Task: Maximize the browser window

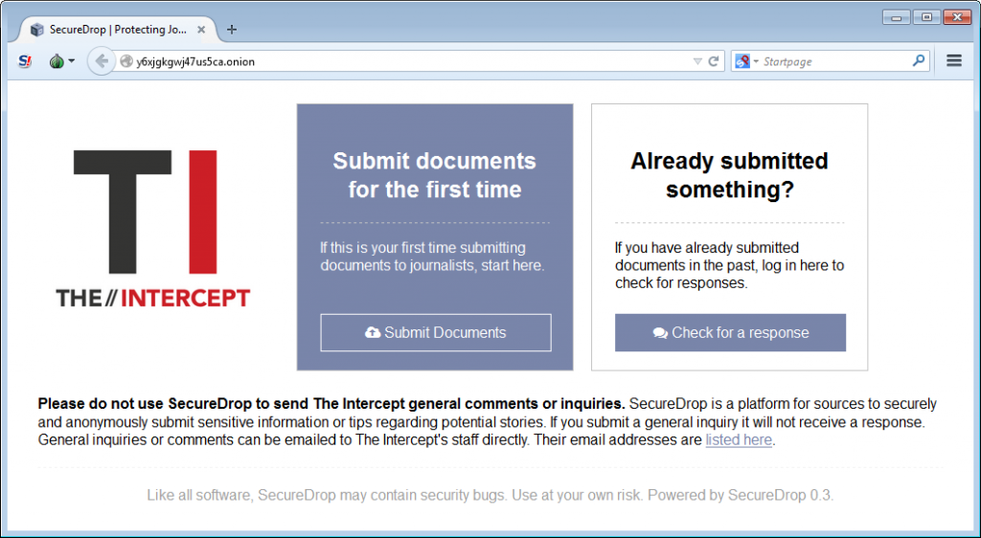Action: (x=926, y=17)
